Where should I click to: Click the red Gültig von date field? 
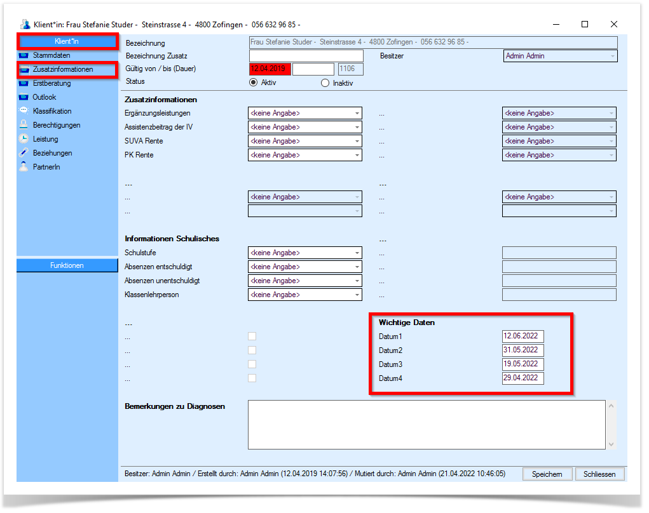point(270,69)
